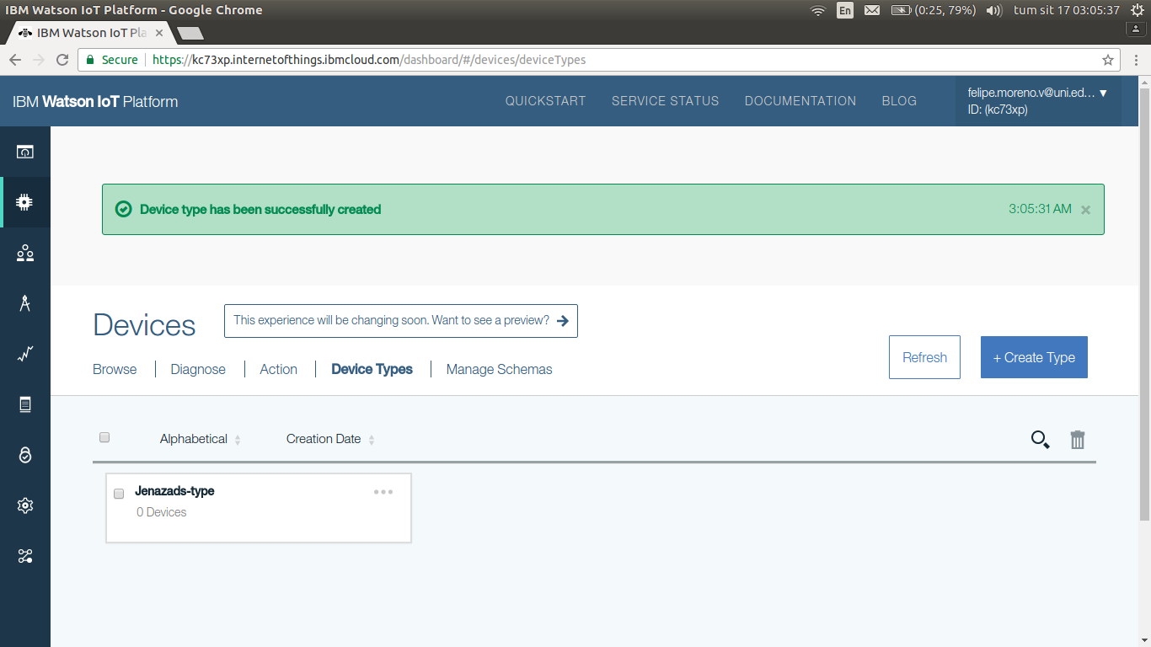Open the BLOG link
1151x647 pixels.
899,101
